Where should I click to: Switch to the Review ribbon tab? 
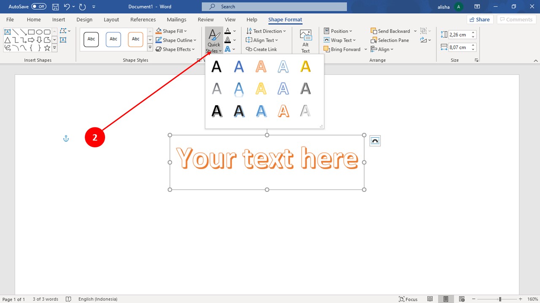click(x=205, y=19)
